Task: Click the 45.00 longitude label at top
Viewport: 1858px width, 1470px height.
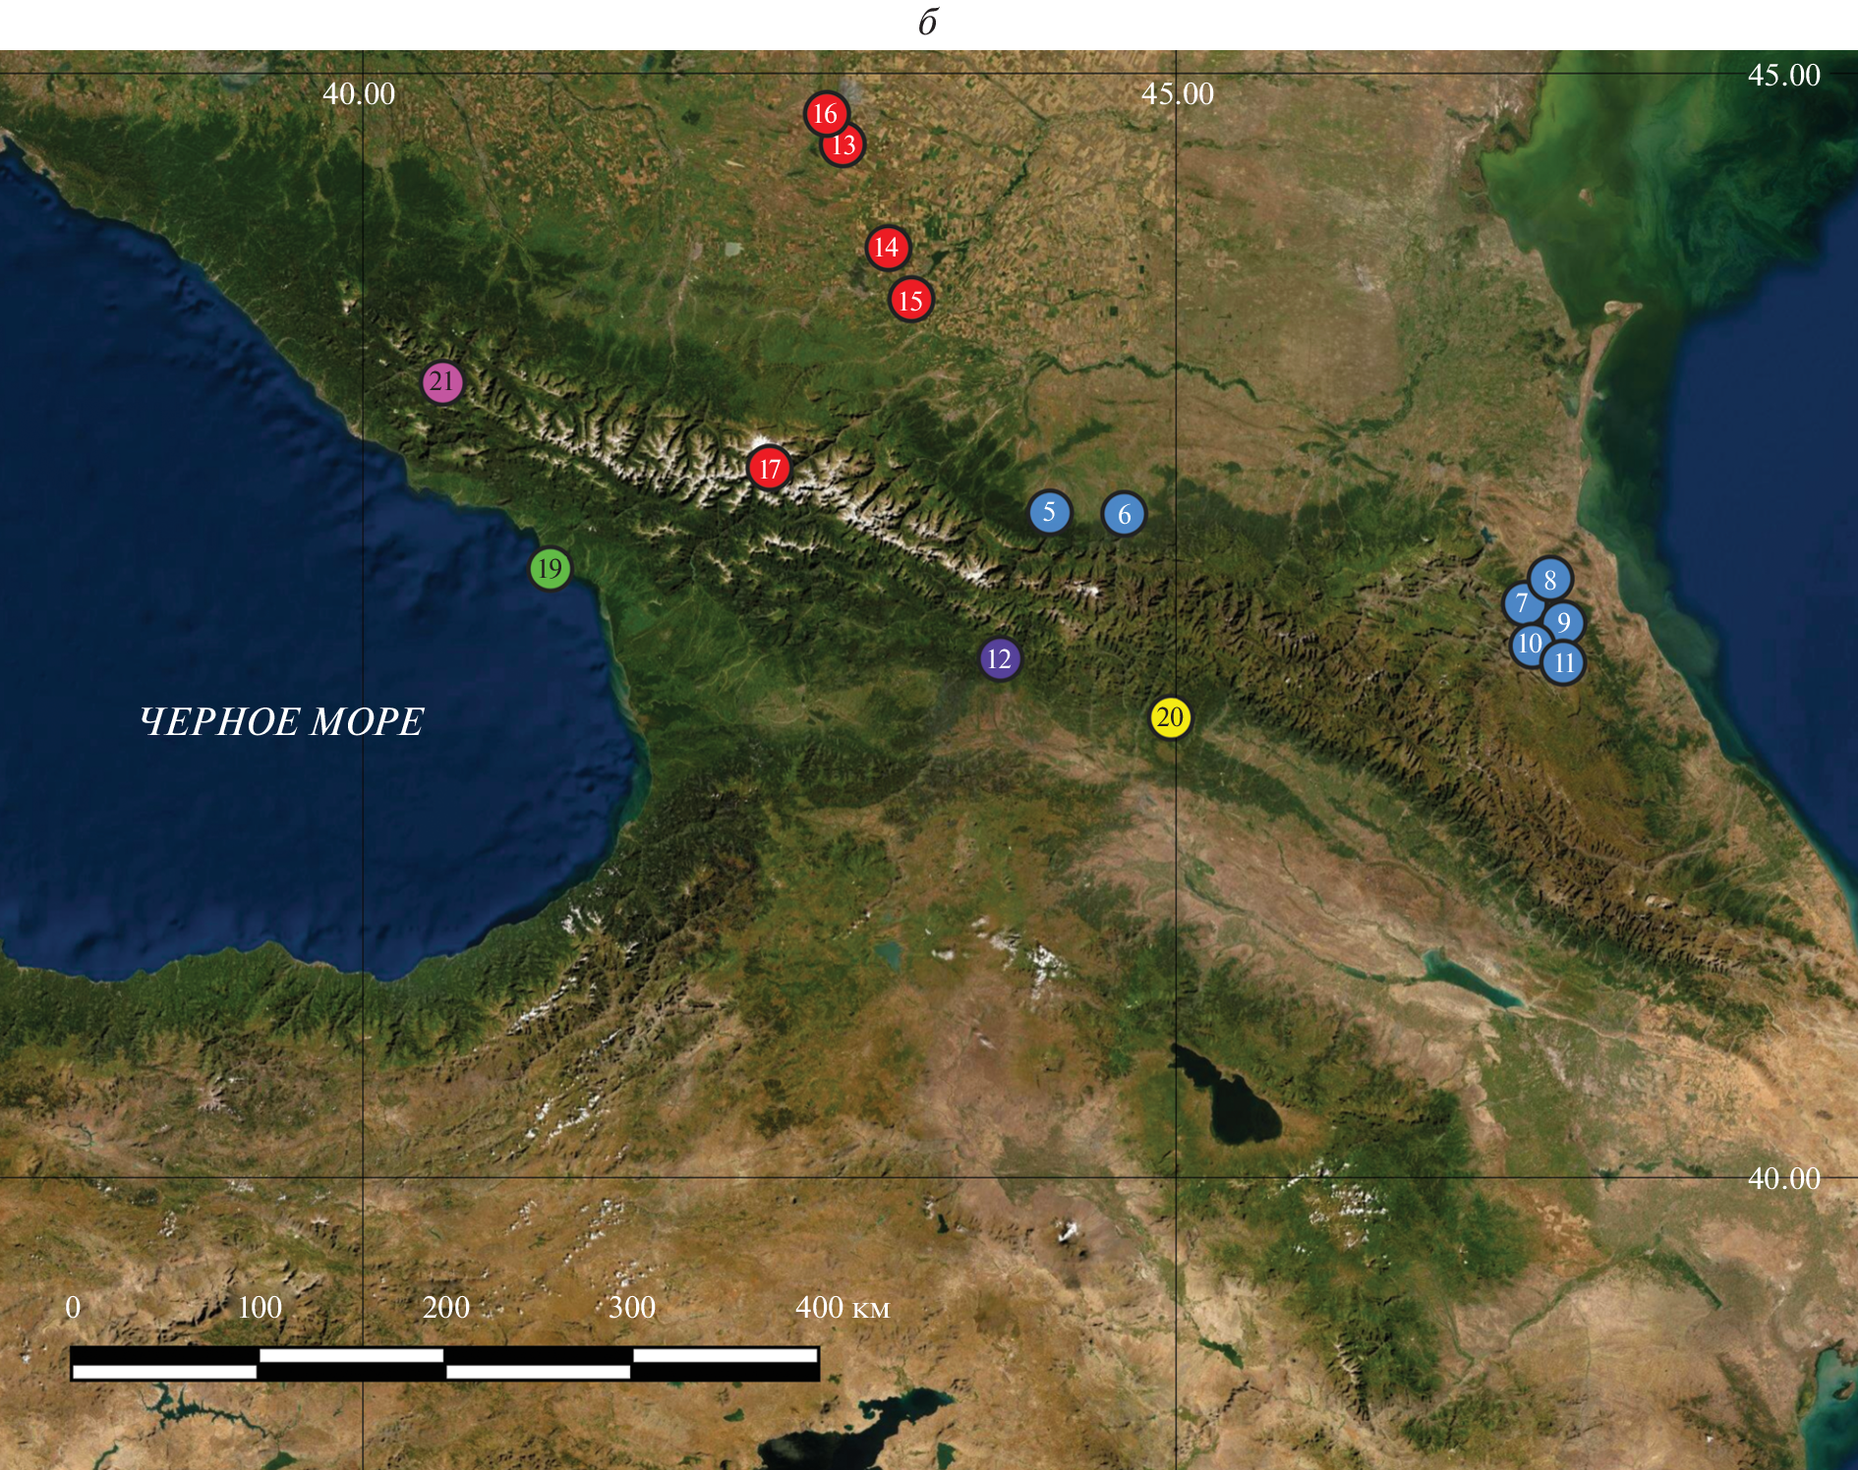Action: (x=1177, y=94)
